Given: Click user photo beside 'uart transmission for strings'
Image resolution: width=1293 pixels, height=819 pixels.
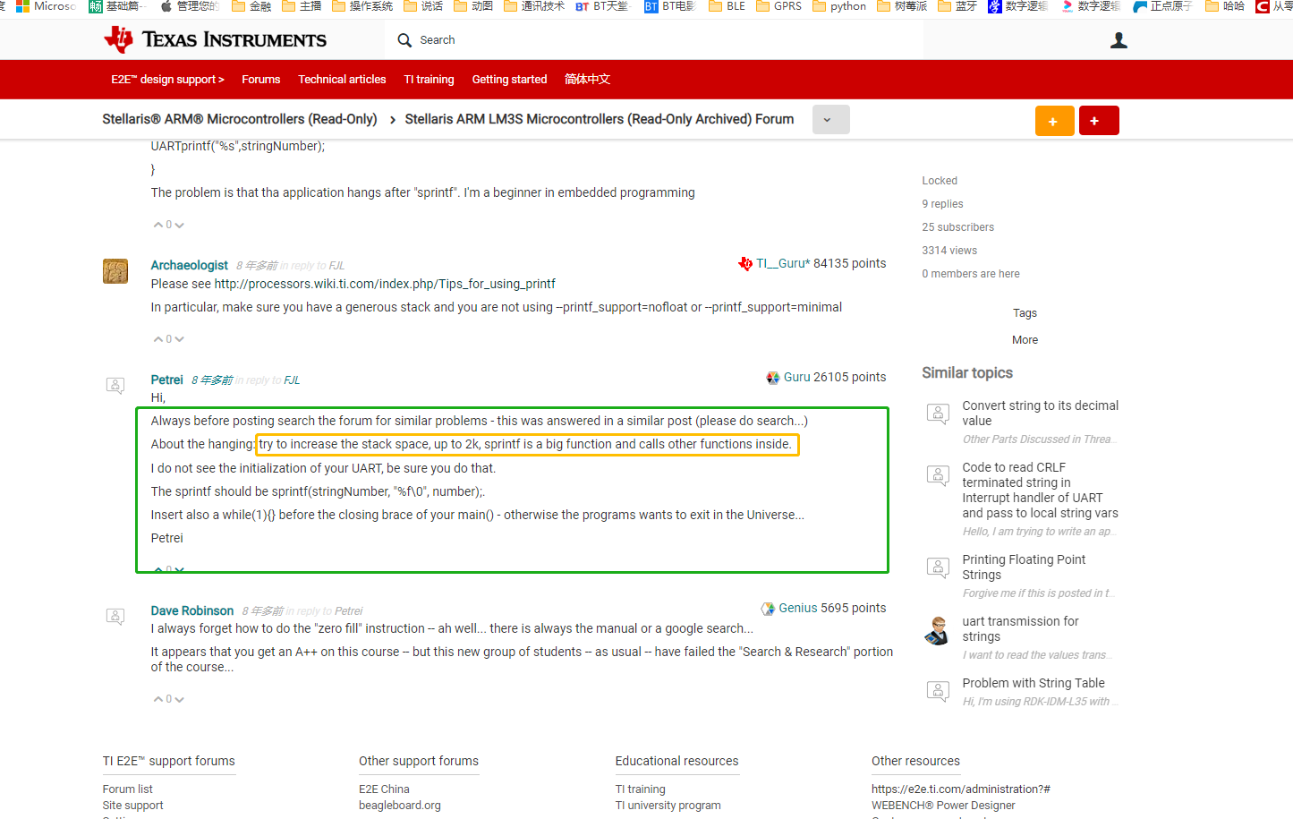Looking at the screenshot, I should pos(937,630).
